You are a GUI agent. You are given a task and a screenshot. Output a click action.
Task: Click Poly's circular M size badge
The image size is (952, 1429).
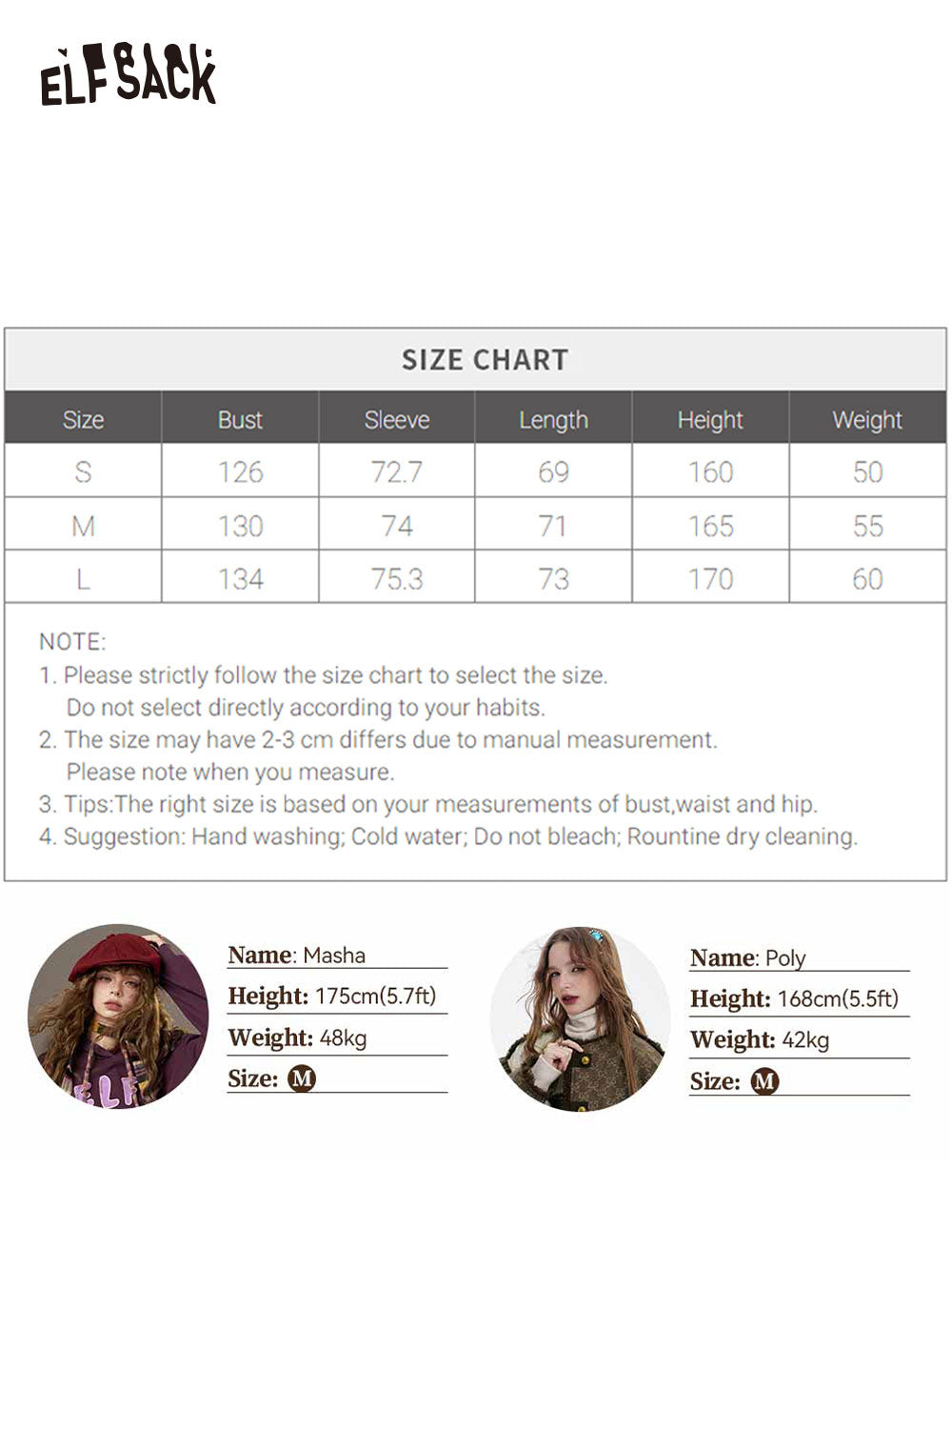[x=764, y=1081]
